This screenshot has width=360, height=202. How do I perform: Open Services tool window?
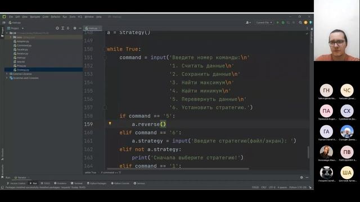coord(139,183)
